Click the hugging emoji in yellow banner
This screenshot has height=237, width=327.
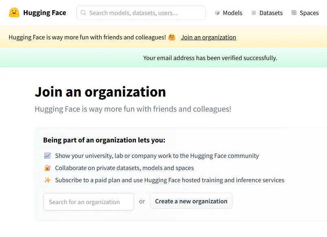pyautogui.click(x=172, y=37)
